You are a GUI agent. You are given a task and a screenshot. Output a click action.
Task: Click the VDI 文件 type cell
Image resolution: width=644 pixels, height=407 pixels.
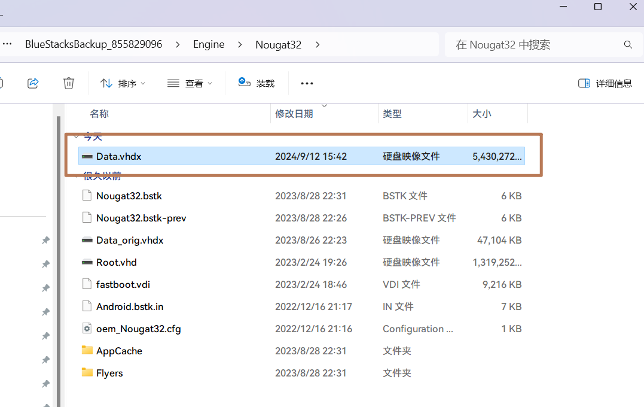(x=401, y=284)
